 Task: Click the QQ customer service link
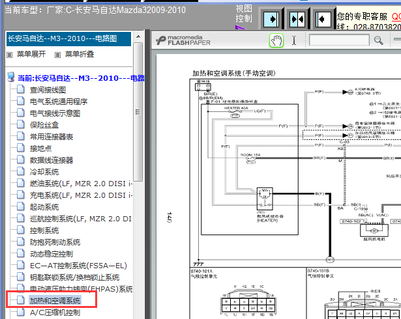click(396, 17)
